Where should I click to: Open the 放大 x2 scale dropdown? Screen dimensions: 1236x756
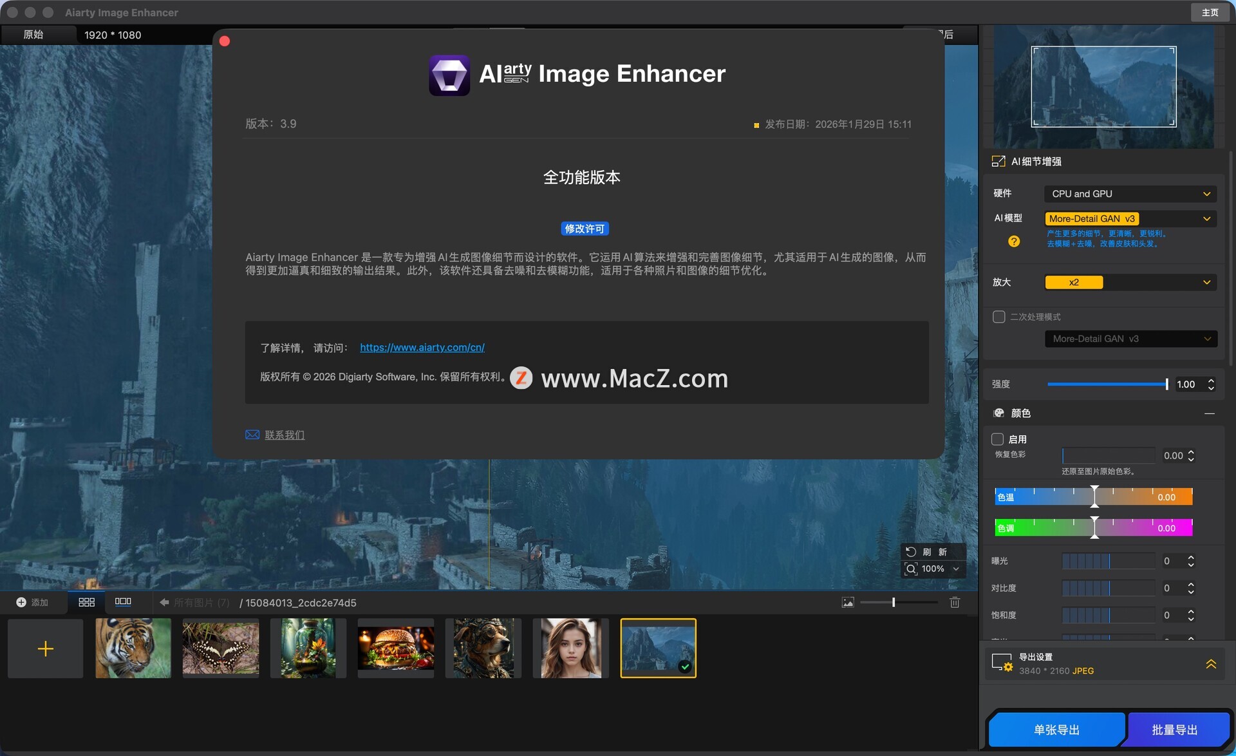point(1130,282)
